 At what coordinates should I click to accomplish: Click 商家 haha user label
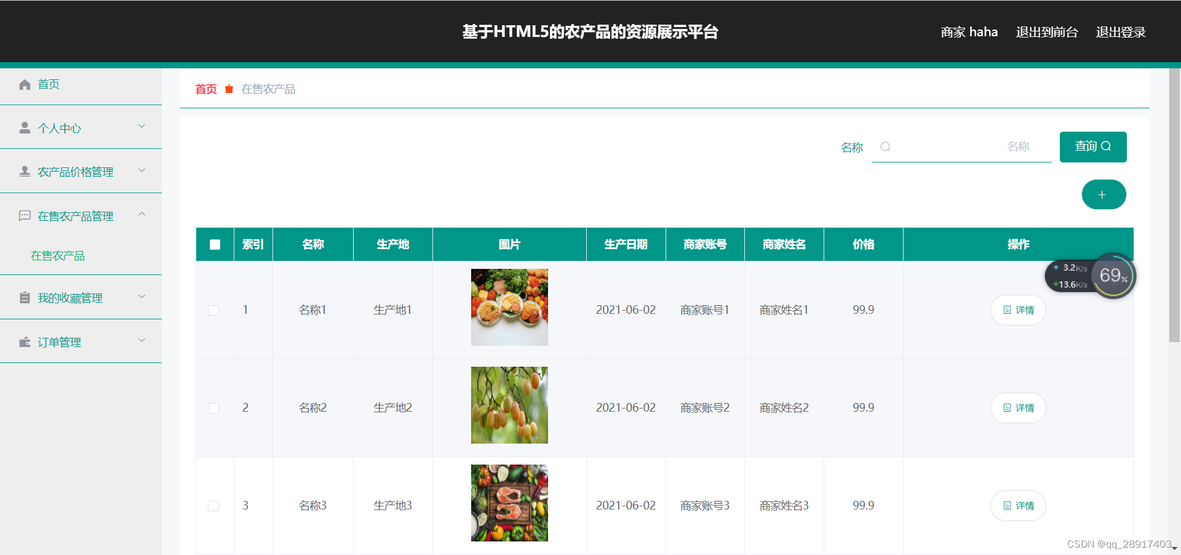point(969,32)
